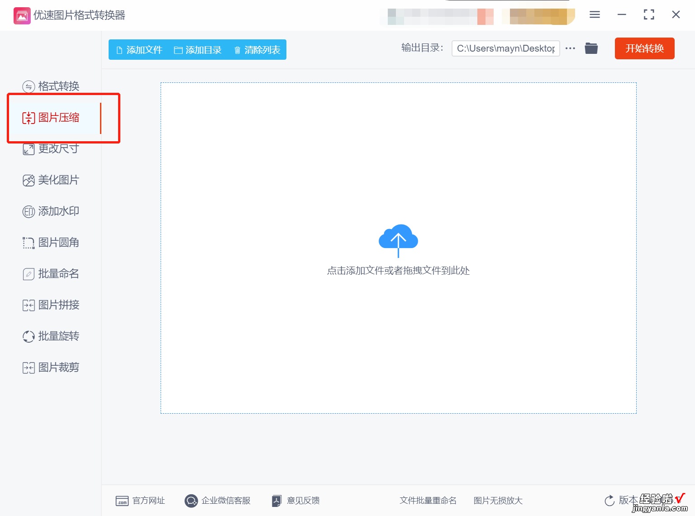695x516 pixels.
Task: Click the cloud upload icon
Action: tap(398, 240)
